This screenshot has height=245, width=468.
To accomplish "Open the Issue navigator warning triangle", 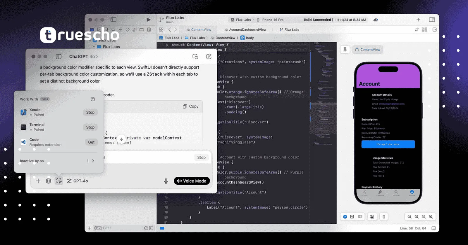I will pyautogui.click(x=120, y=29).
